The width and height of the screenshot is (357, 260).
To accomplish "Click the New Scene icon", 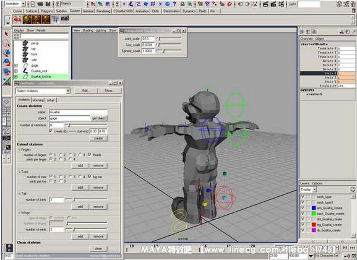I will (x=33, y=4).
